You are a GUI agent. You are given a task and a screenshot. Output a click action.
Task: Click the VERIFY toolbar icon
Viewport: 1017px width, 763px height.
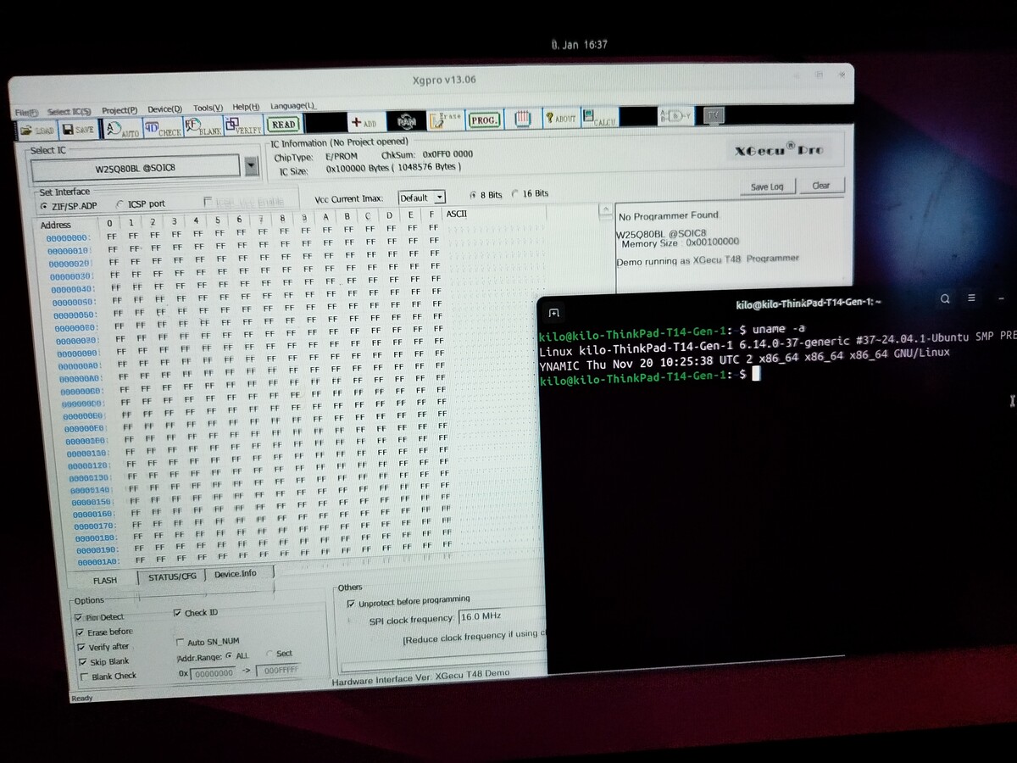click(x=243, y=127)
